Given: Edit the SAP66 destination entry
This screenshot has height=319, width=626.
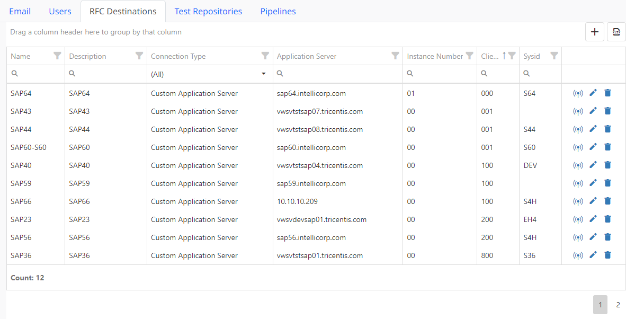Looking at the screenshot, I should point(593,201).
